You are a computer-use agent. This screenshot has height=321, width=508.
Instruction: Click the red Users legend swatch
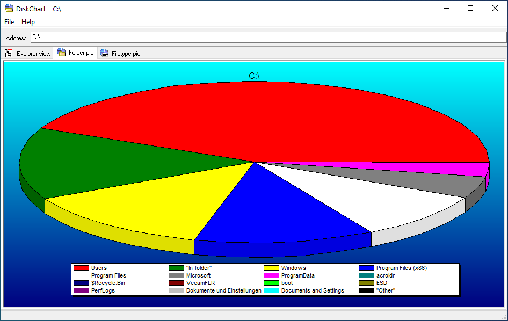pos(81,268)
